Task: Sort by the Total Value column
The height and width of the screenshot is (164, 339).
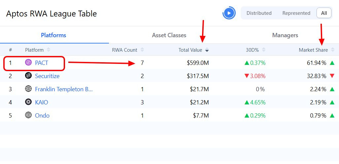Action: (x=193, y=50)
